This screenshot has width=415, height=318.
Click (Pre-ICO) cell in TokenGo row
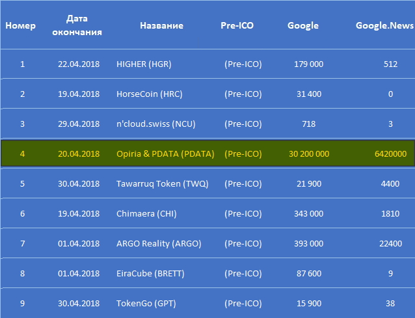[243, 303]
